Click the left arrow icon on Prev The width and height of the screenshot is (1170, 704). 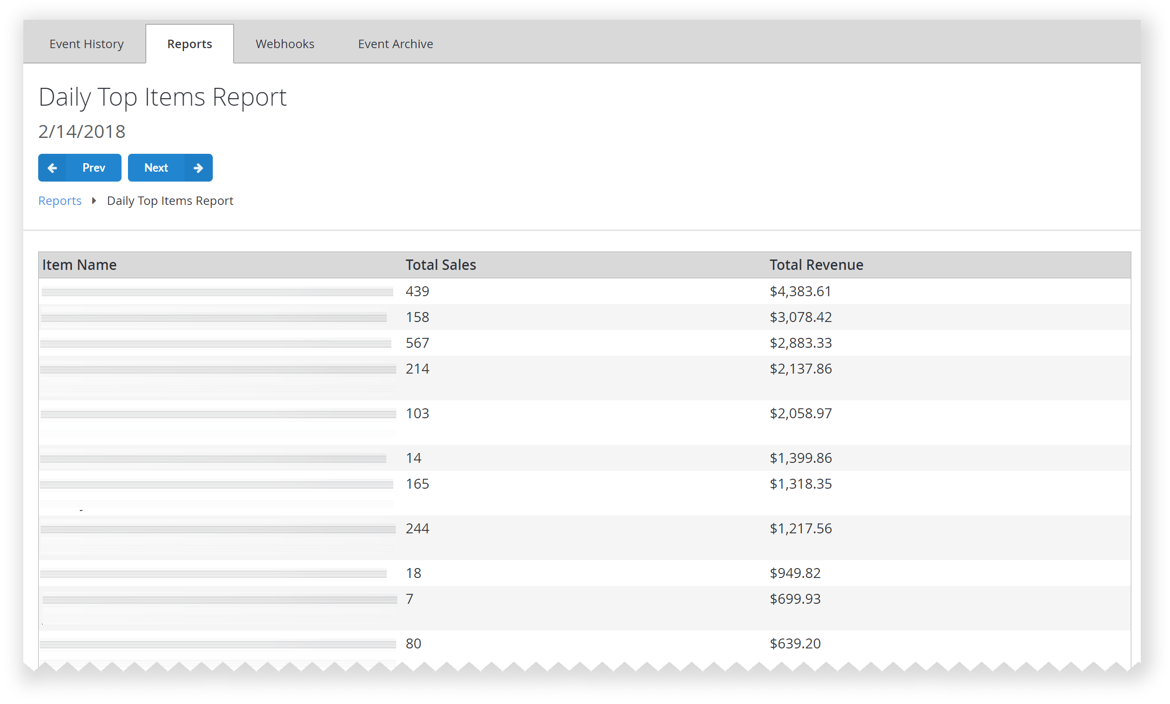click(52, 167)
